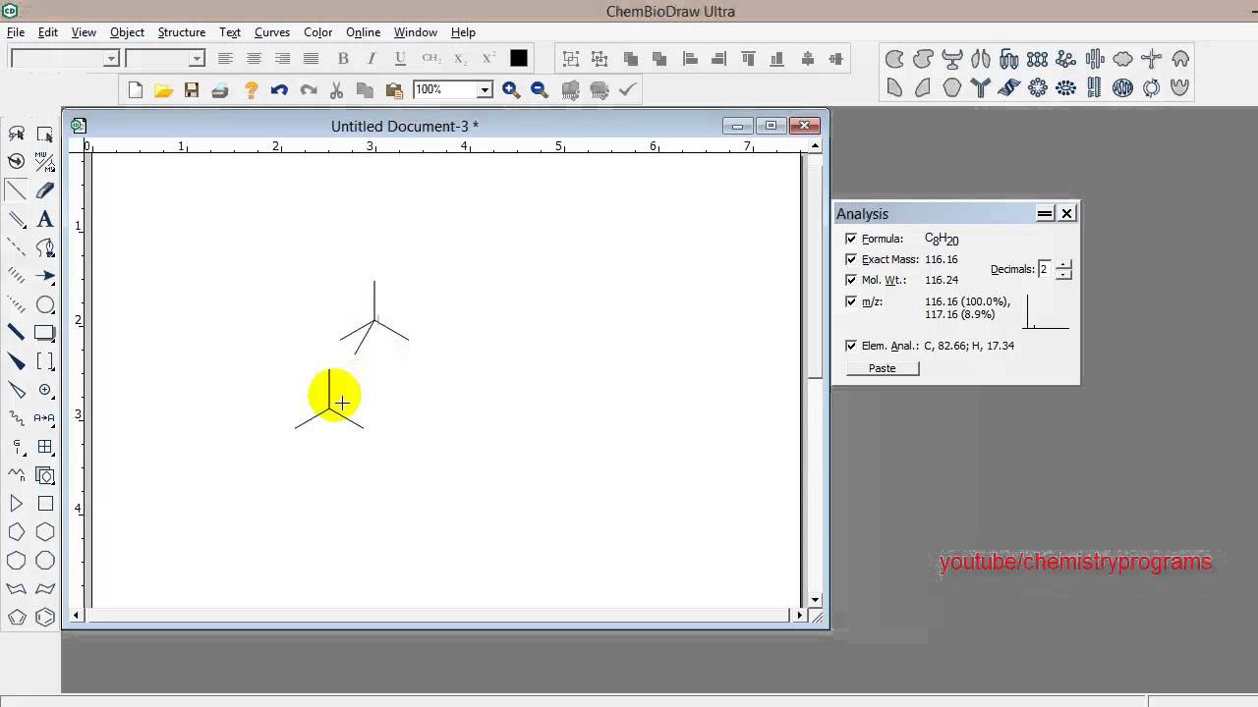Toggle the Elem. Anal. checkbox
The width and height of the screenshot is (1258, 707).
pos(851,346)
